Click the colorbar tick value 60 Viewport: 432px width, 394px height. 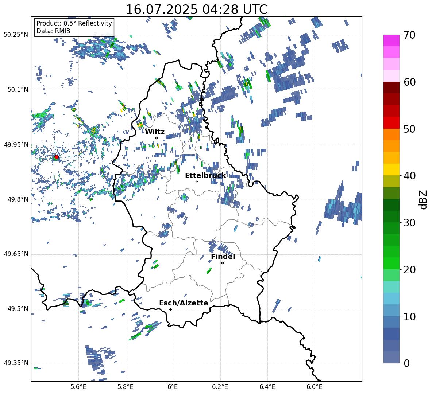pyautogui.click(x=409, y=82)
